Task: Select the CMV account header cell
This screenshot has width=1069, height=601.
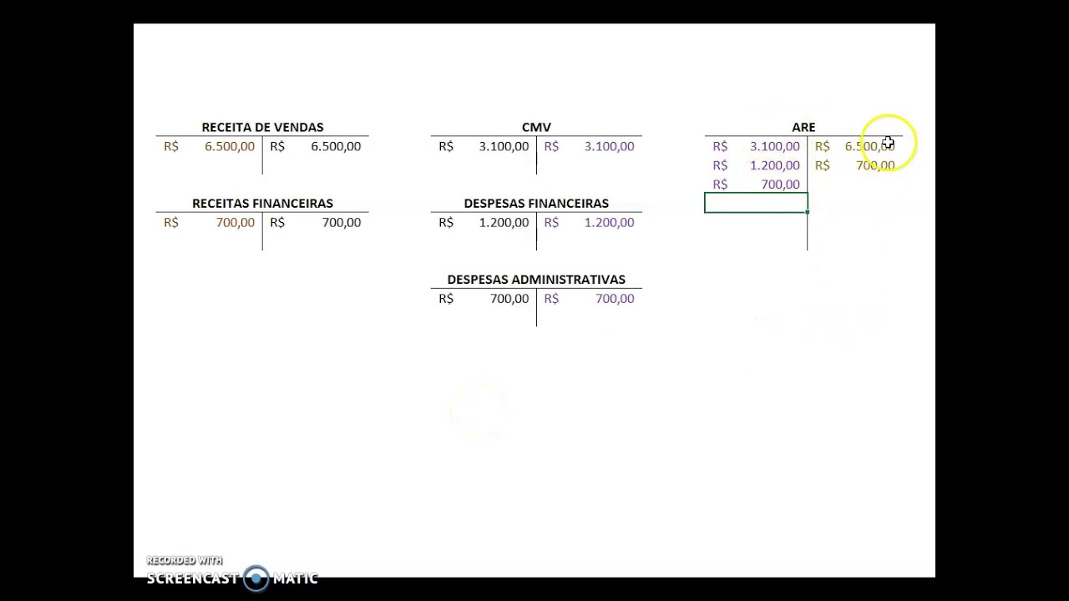Action: point(536,127)
